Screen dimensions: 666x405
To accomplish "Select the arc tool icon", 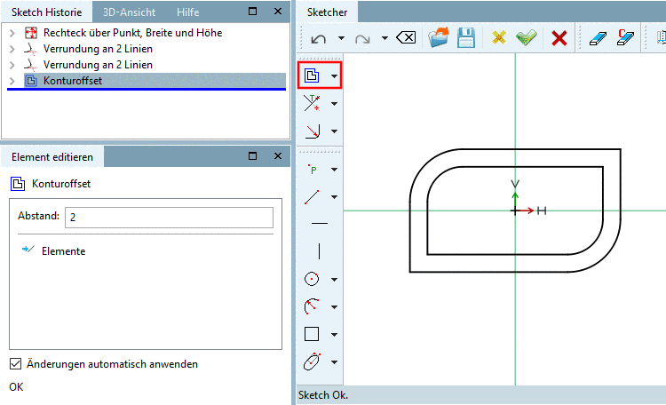I will click(x=312, y=306).
